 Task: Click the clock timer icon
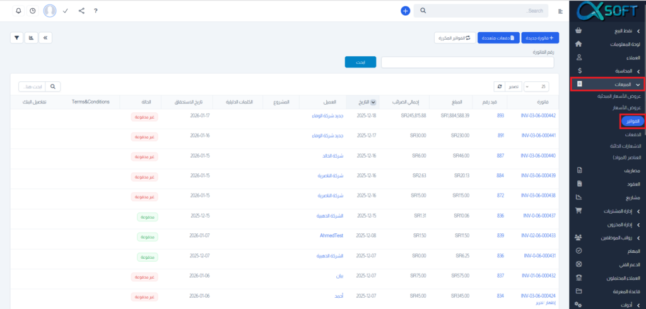(33, 11)
